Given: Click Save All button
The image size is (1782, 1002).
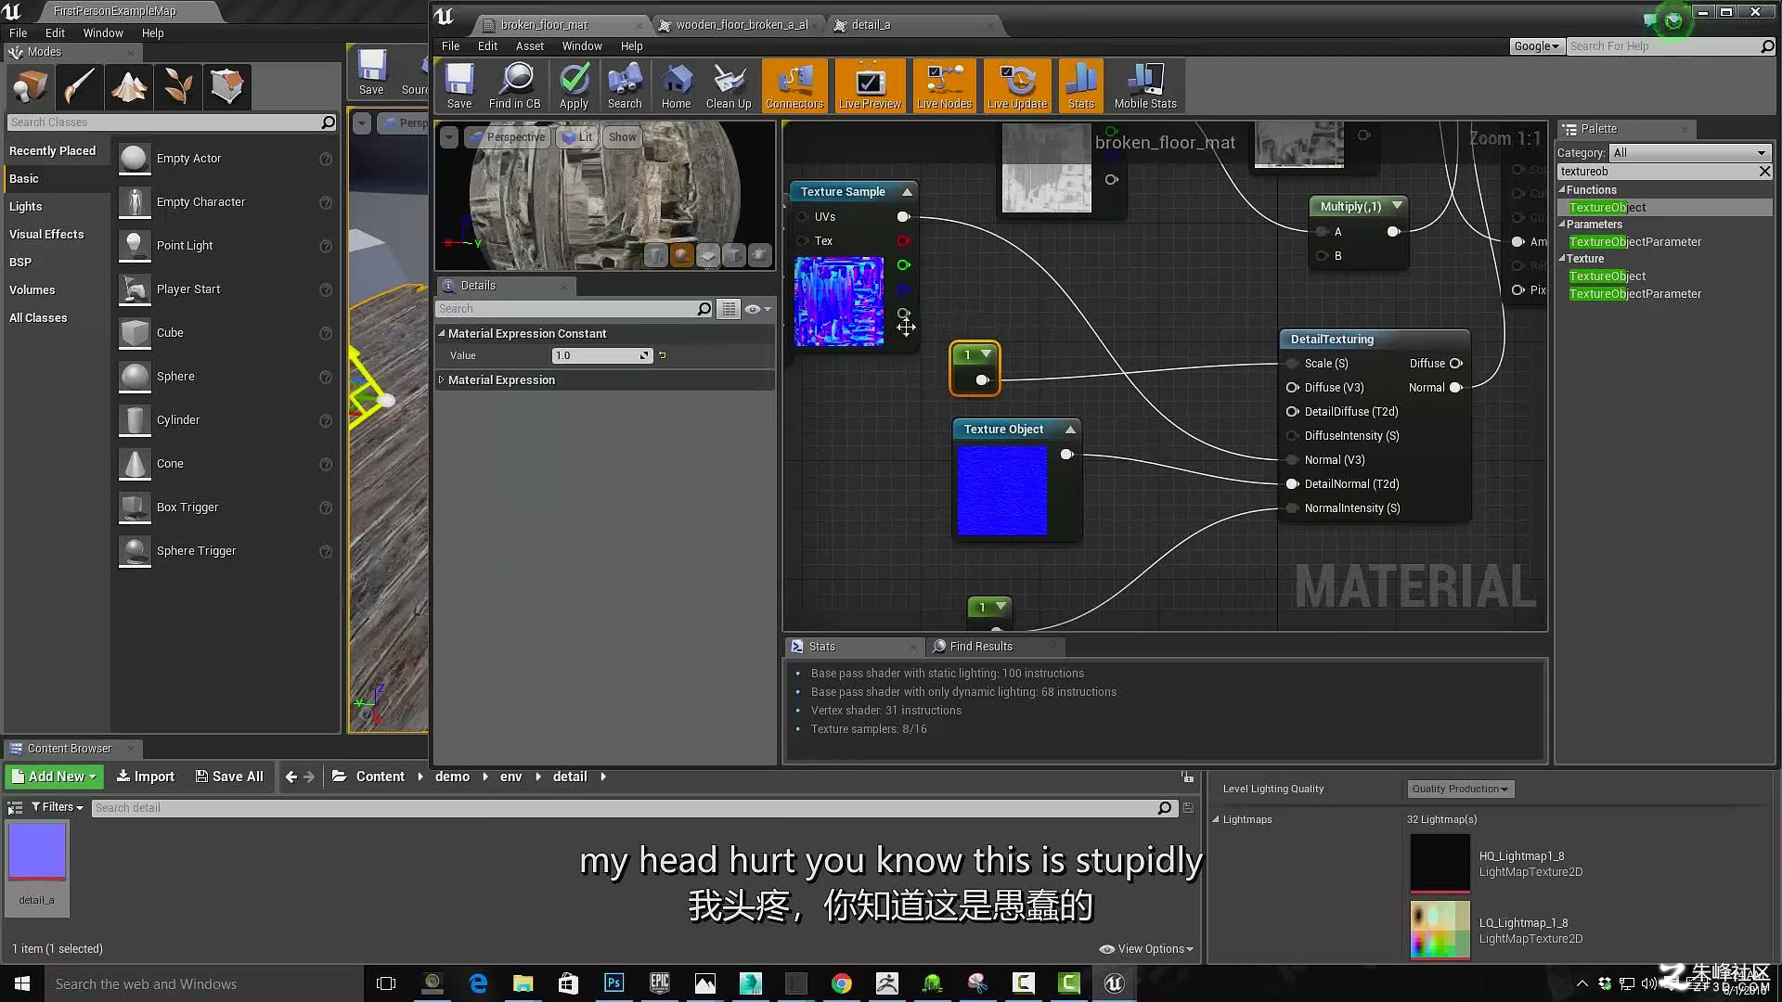Looking at the screenshot, I should point(228,777).
